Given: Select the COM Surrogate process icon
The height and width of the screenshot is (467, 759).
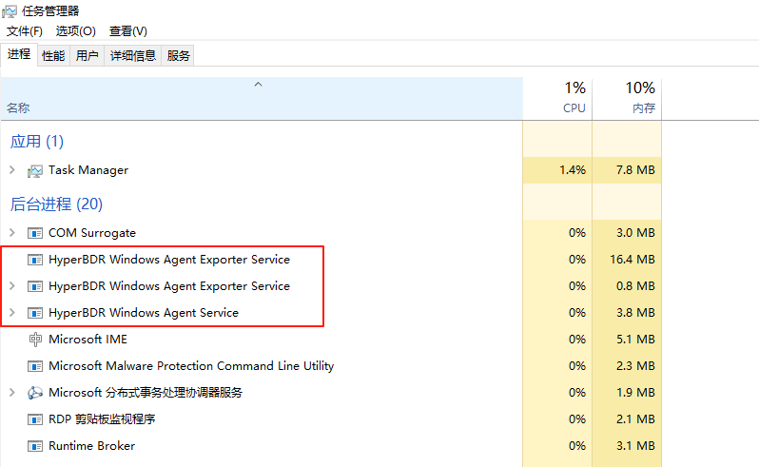Looking at the screenshot, I should click(35, 233).
